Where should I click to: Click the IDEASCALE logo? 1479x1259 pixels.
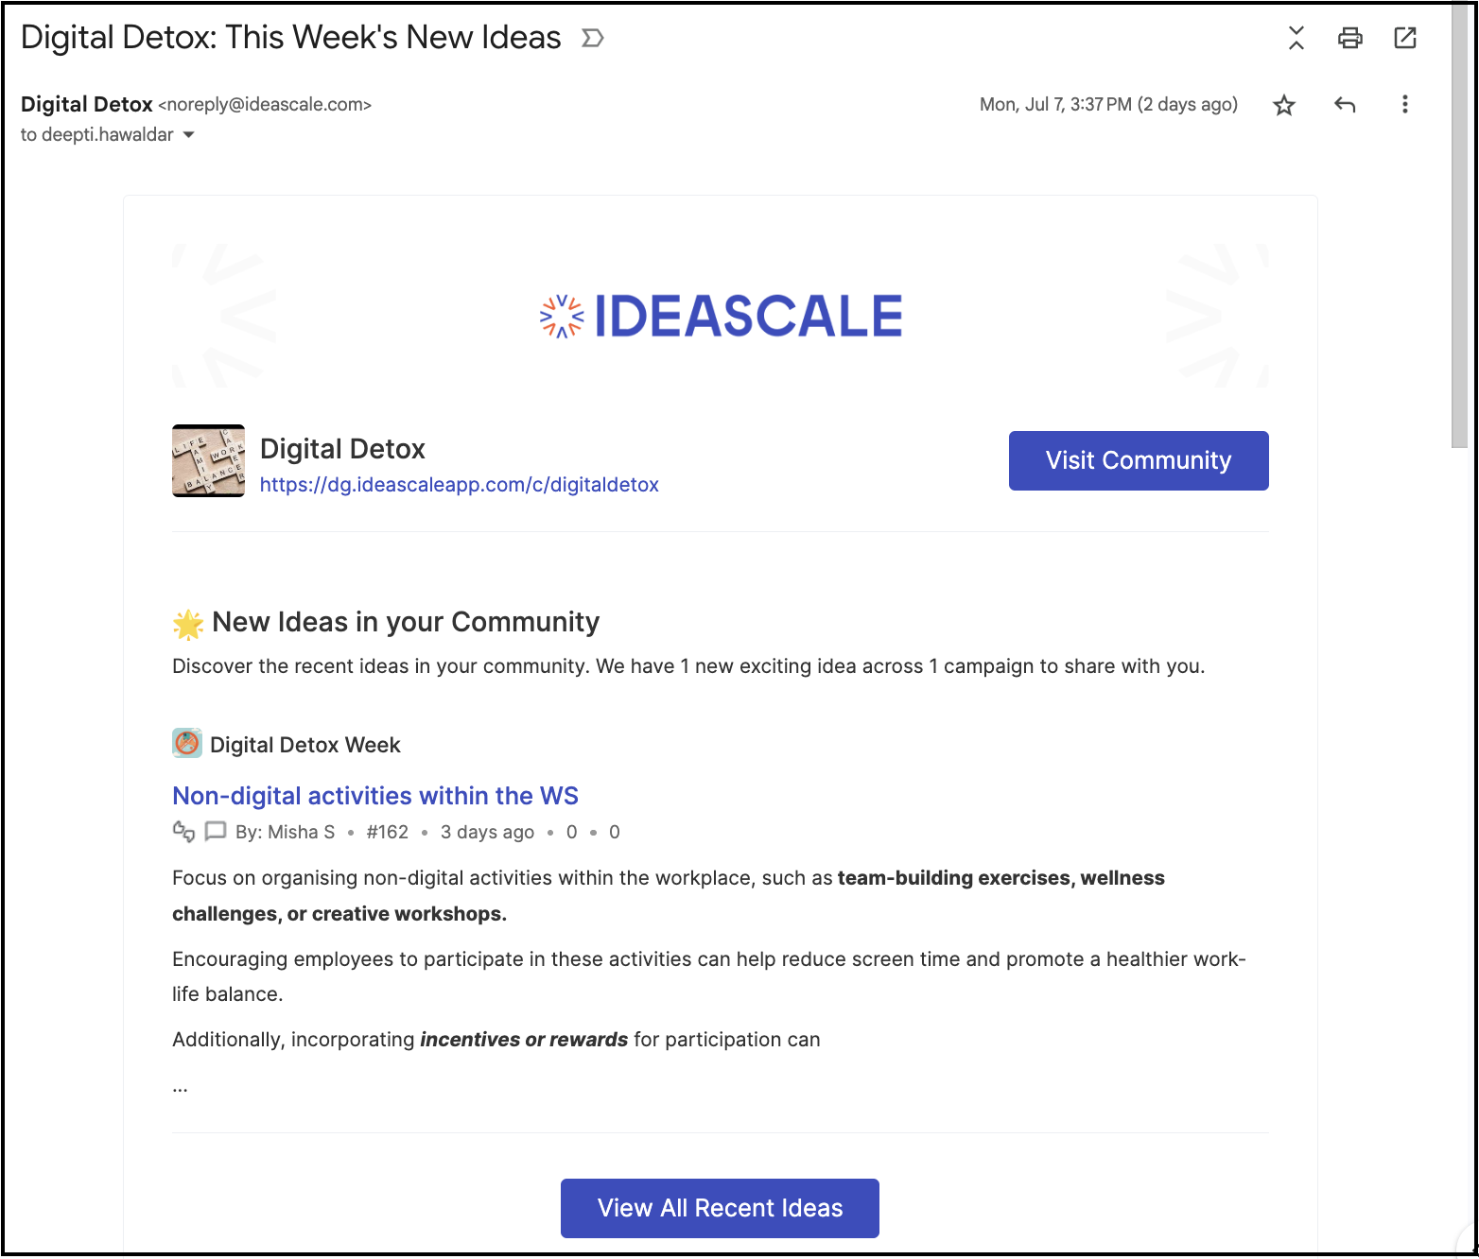[721, 316]
